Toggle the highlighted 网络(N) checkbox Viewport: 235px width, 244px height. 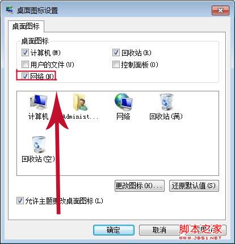25,76
